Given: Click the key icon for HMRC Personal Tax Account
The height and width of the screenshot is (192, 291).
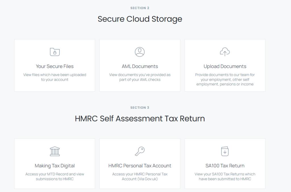Looking at the screenshot, I should pos(140,151).
